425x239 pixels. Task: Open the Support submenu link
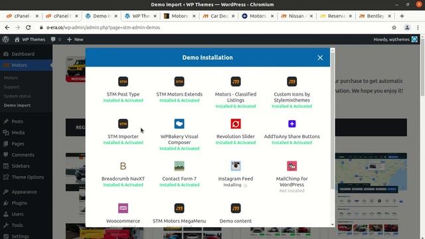click(12, 87)
